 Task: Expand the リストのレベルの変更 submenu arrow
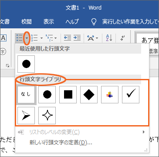pos(144,132)
